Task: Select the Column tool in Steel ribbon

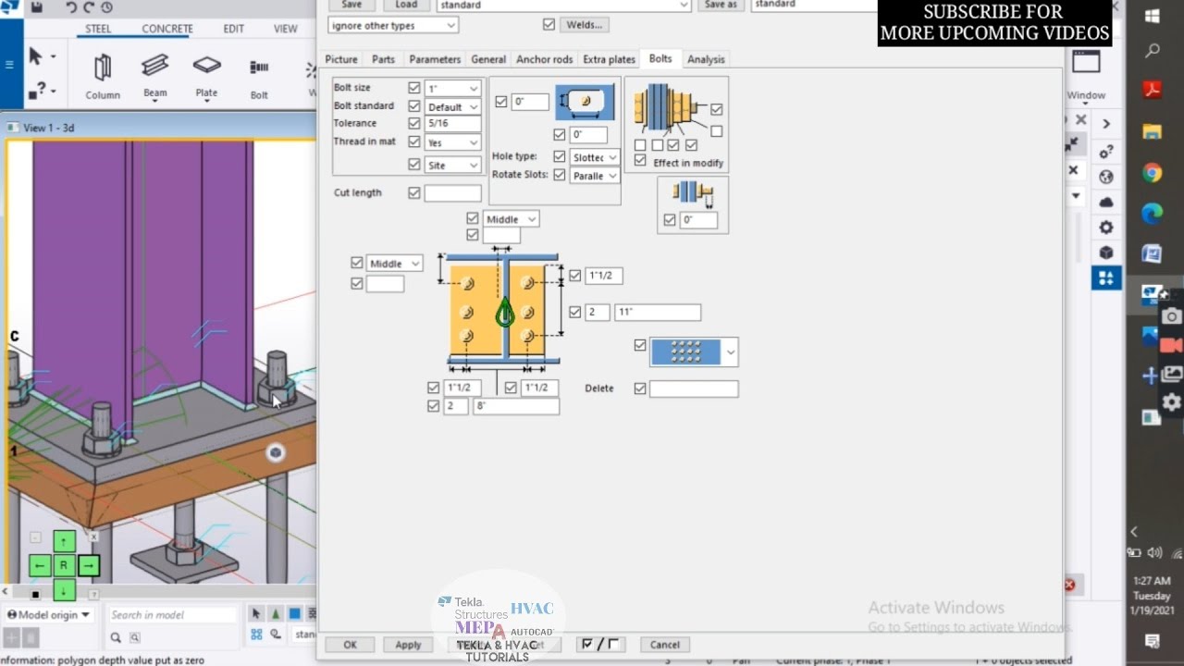Action: 103,76
